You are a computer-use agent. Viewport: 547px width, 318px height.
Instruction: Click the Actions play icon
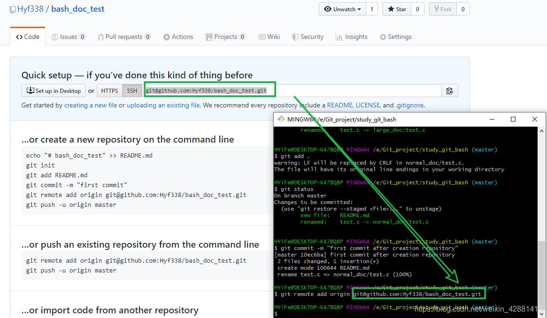click(x=166, y=37)
